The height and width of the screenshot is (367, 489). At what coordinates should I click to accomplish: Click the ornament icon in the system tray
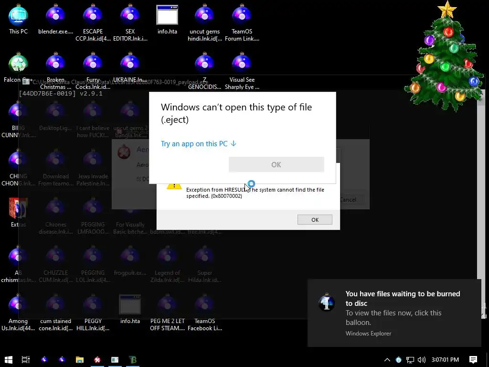(x=399, y=359)
